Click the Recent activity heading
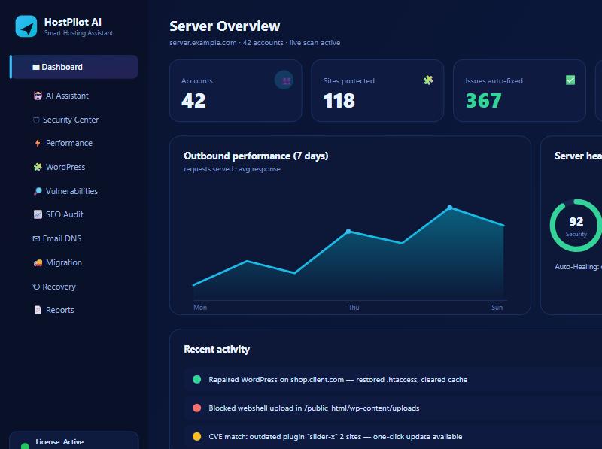Viewport: 602px width, 449px height. [x=217, y=349]
